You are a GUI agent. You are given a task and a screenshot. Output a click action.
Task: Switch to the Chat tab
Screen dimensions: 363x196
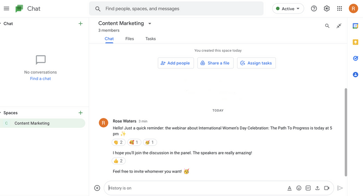109,39
